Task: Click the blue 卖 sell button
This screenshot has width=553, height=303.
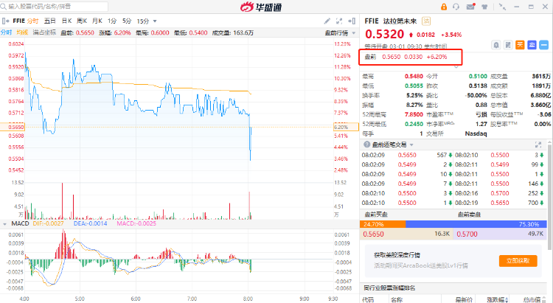Action: tap(532, 45)
